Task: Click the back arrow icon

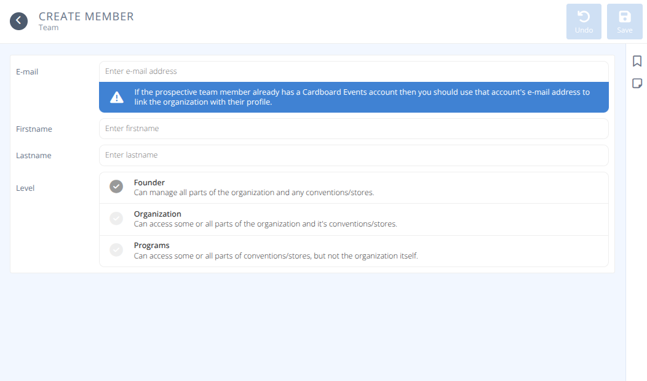Action: (18, 21)
